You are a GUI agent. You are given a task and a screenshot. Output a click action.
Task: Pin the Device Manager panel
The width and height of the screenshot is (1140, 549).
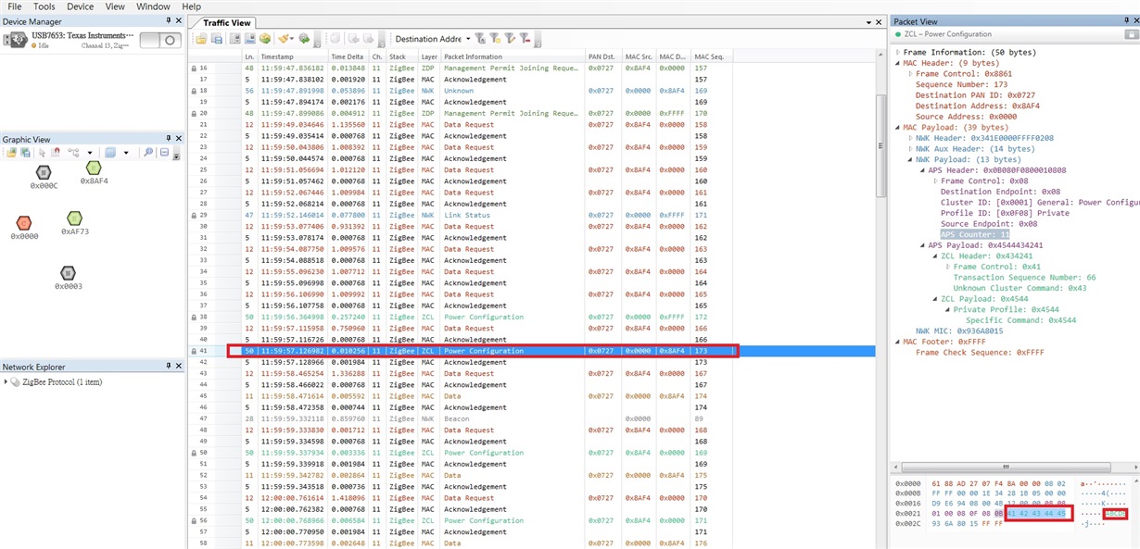click(x=168, y=19)
